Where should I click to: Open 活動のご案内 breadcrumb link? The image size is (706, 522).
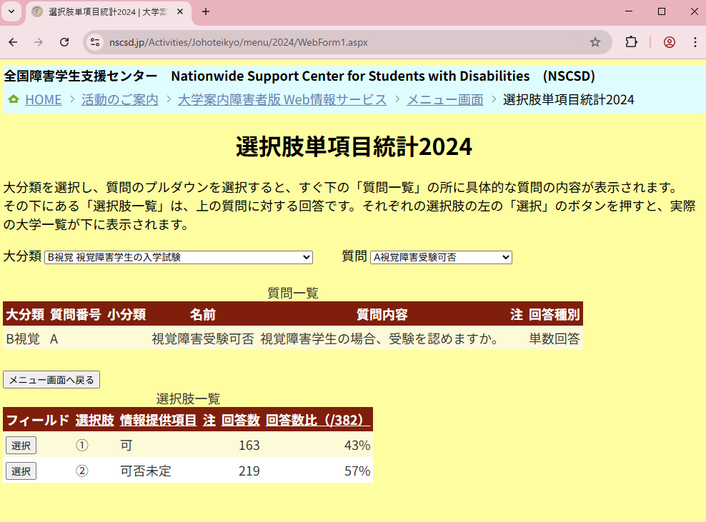pyautogui.click(x=119, y=100)
